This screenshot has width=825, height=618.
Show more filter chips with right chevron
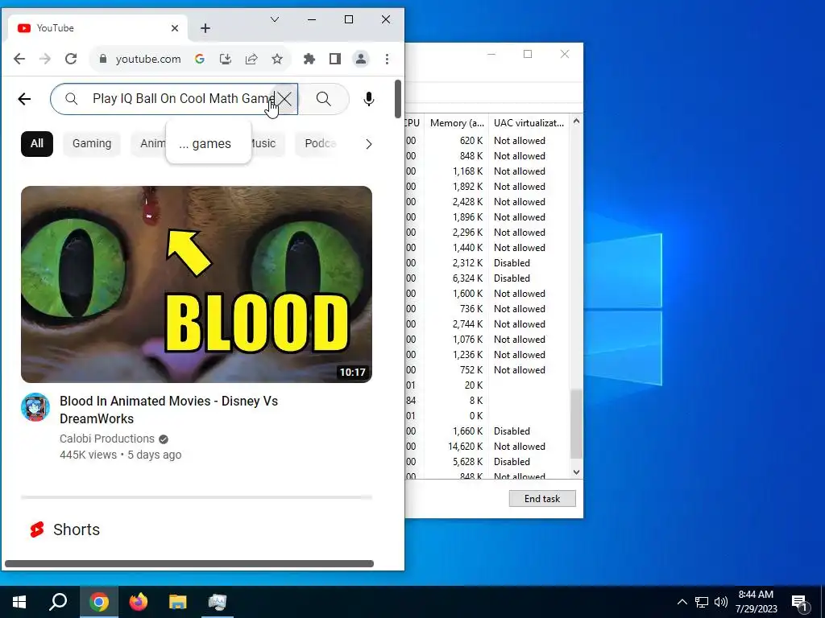[368, 144]
